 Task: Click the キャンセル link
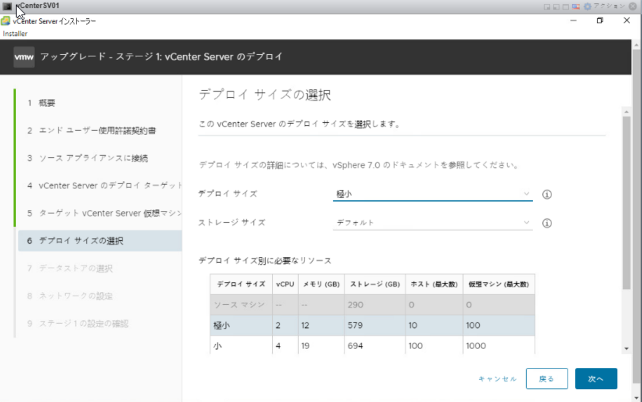[497, 379]
